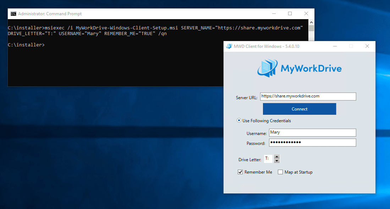Click the MWD Client title bar icon
The height and width of the screenshot is (209, 390).
coord(229,46)
